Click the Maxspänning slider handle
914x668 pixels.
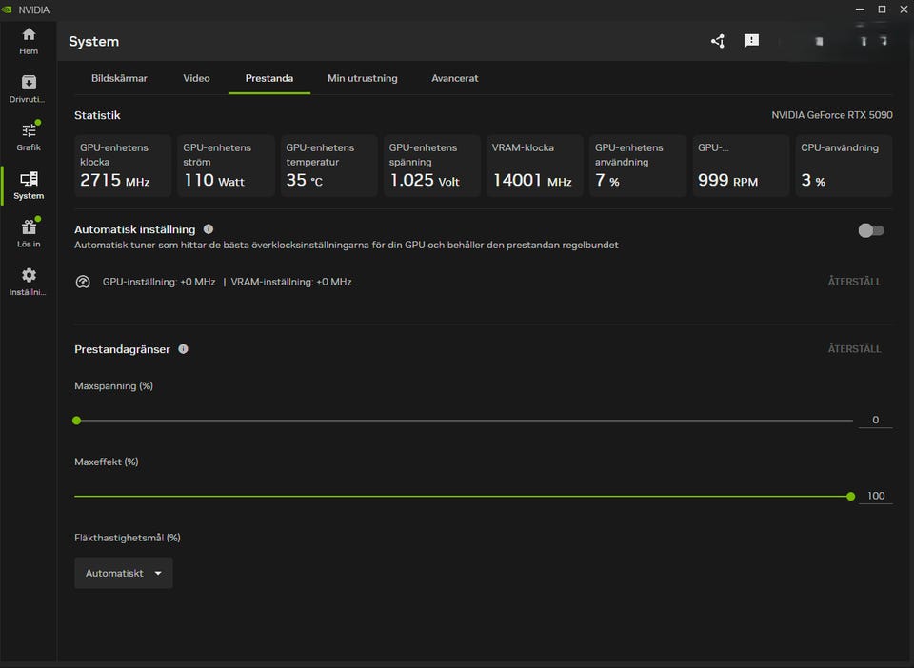point(76,421)
